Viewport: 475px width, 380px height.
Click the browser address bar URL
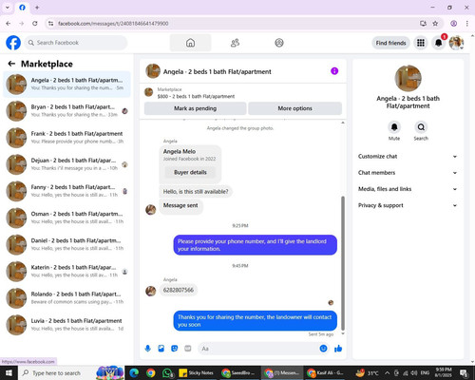coord(113,24)
